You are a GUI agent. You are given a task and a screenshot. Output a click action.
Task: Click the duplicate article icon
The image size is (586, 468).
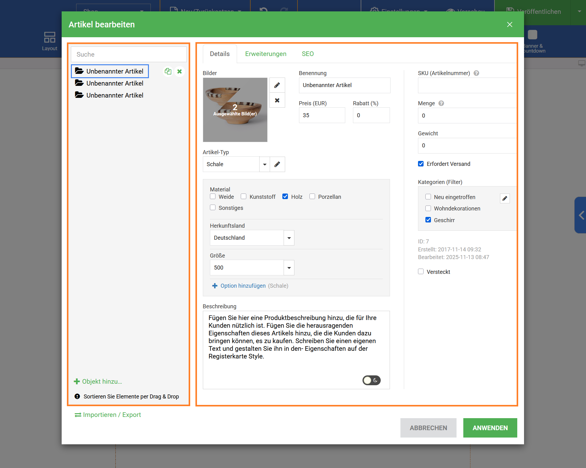click(168, 71)
